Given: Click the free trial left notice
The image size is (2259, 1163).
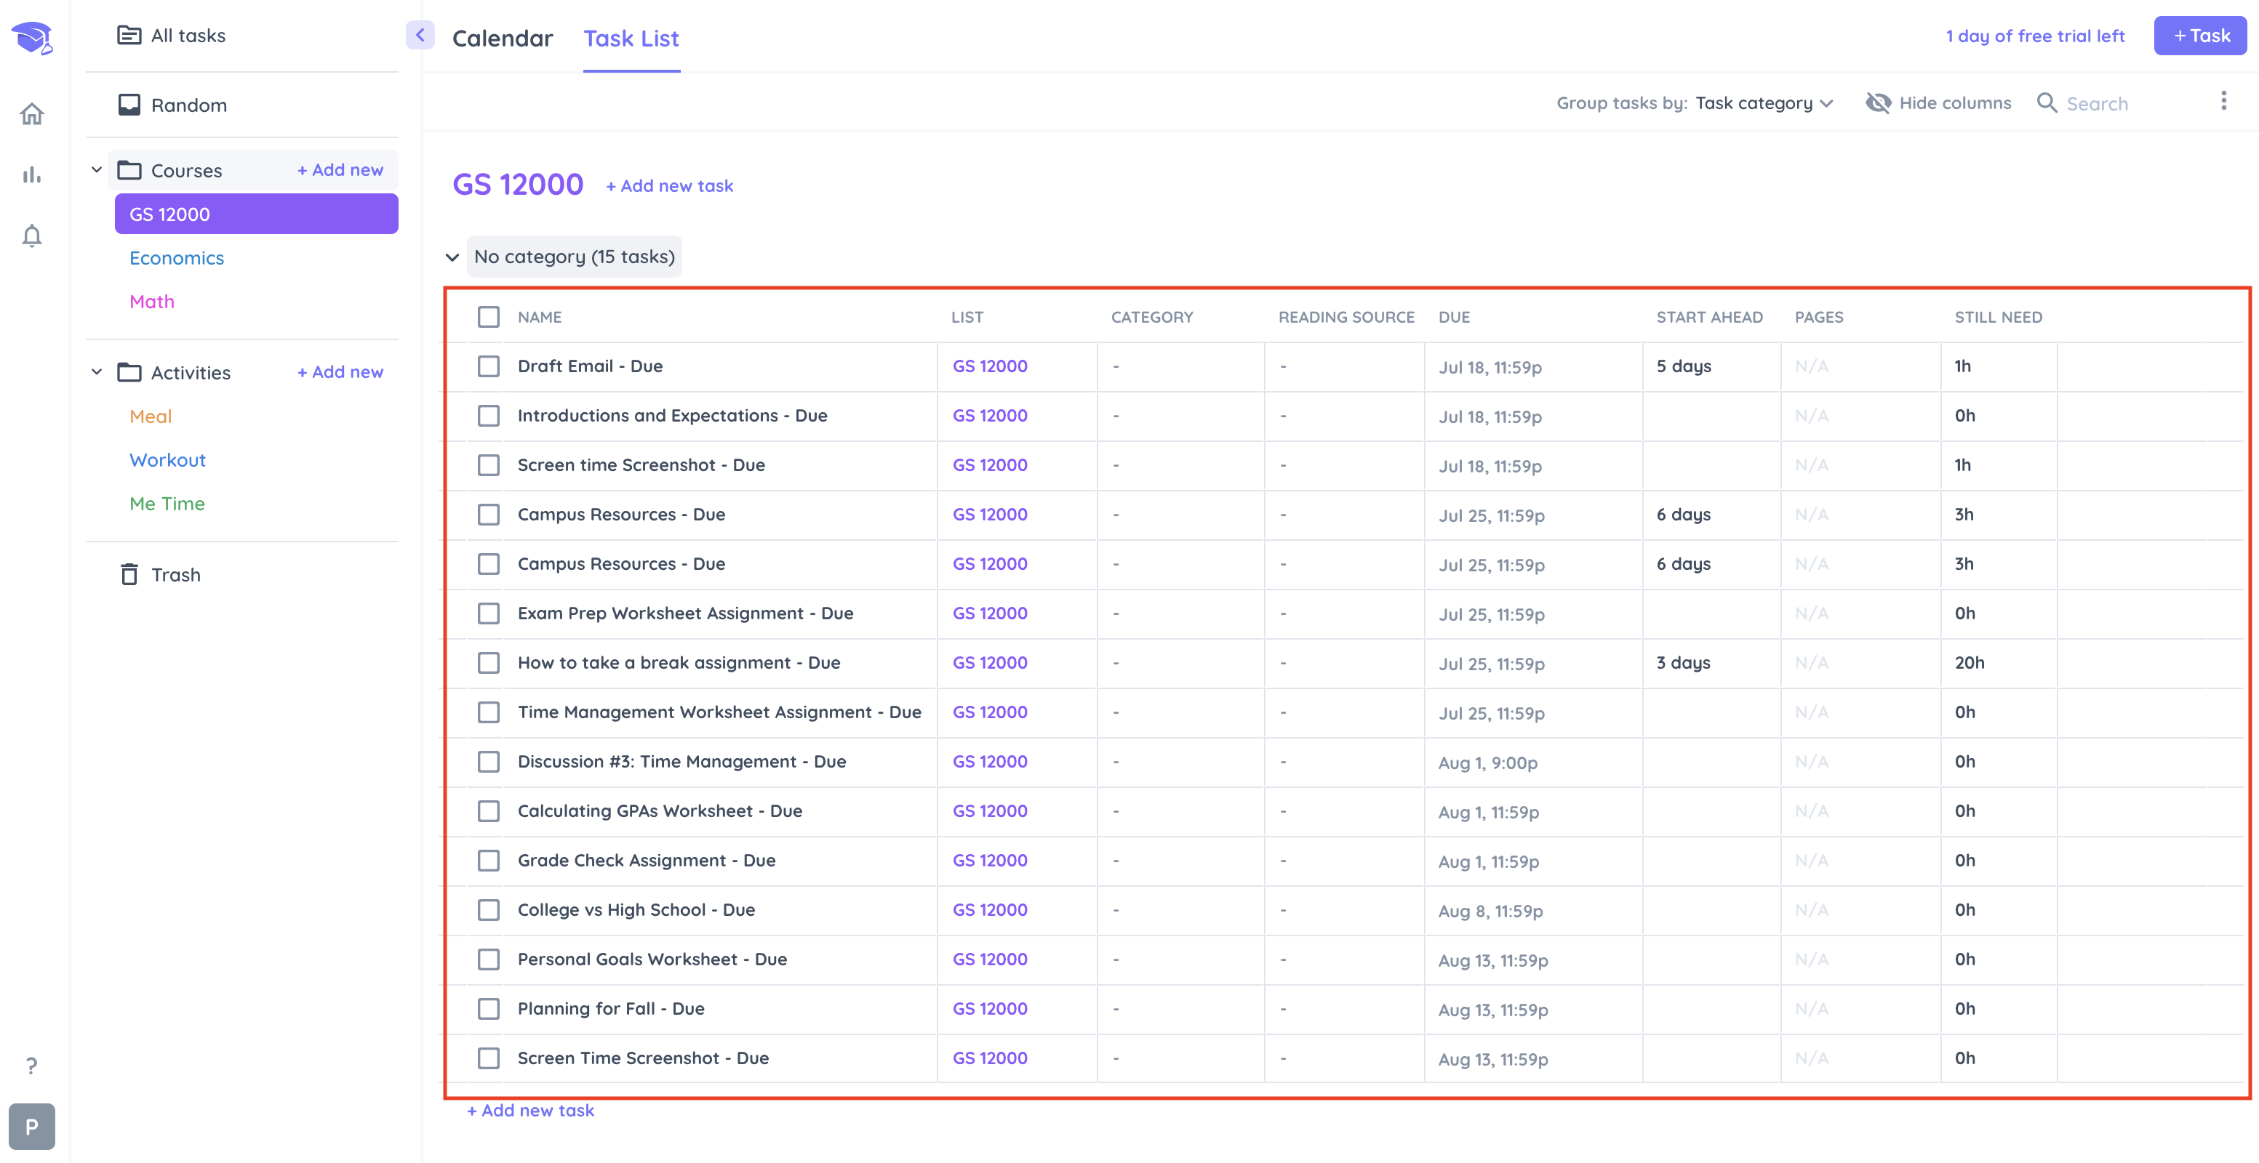Looking at the screenshot, I should click(2036, 36).
